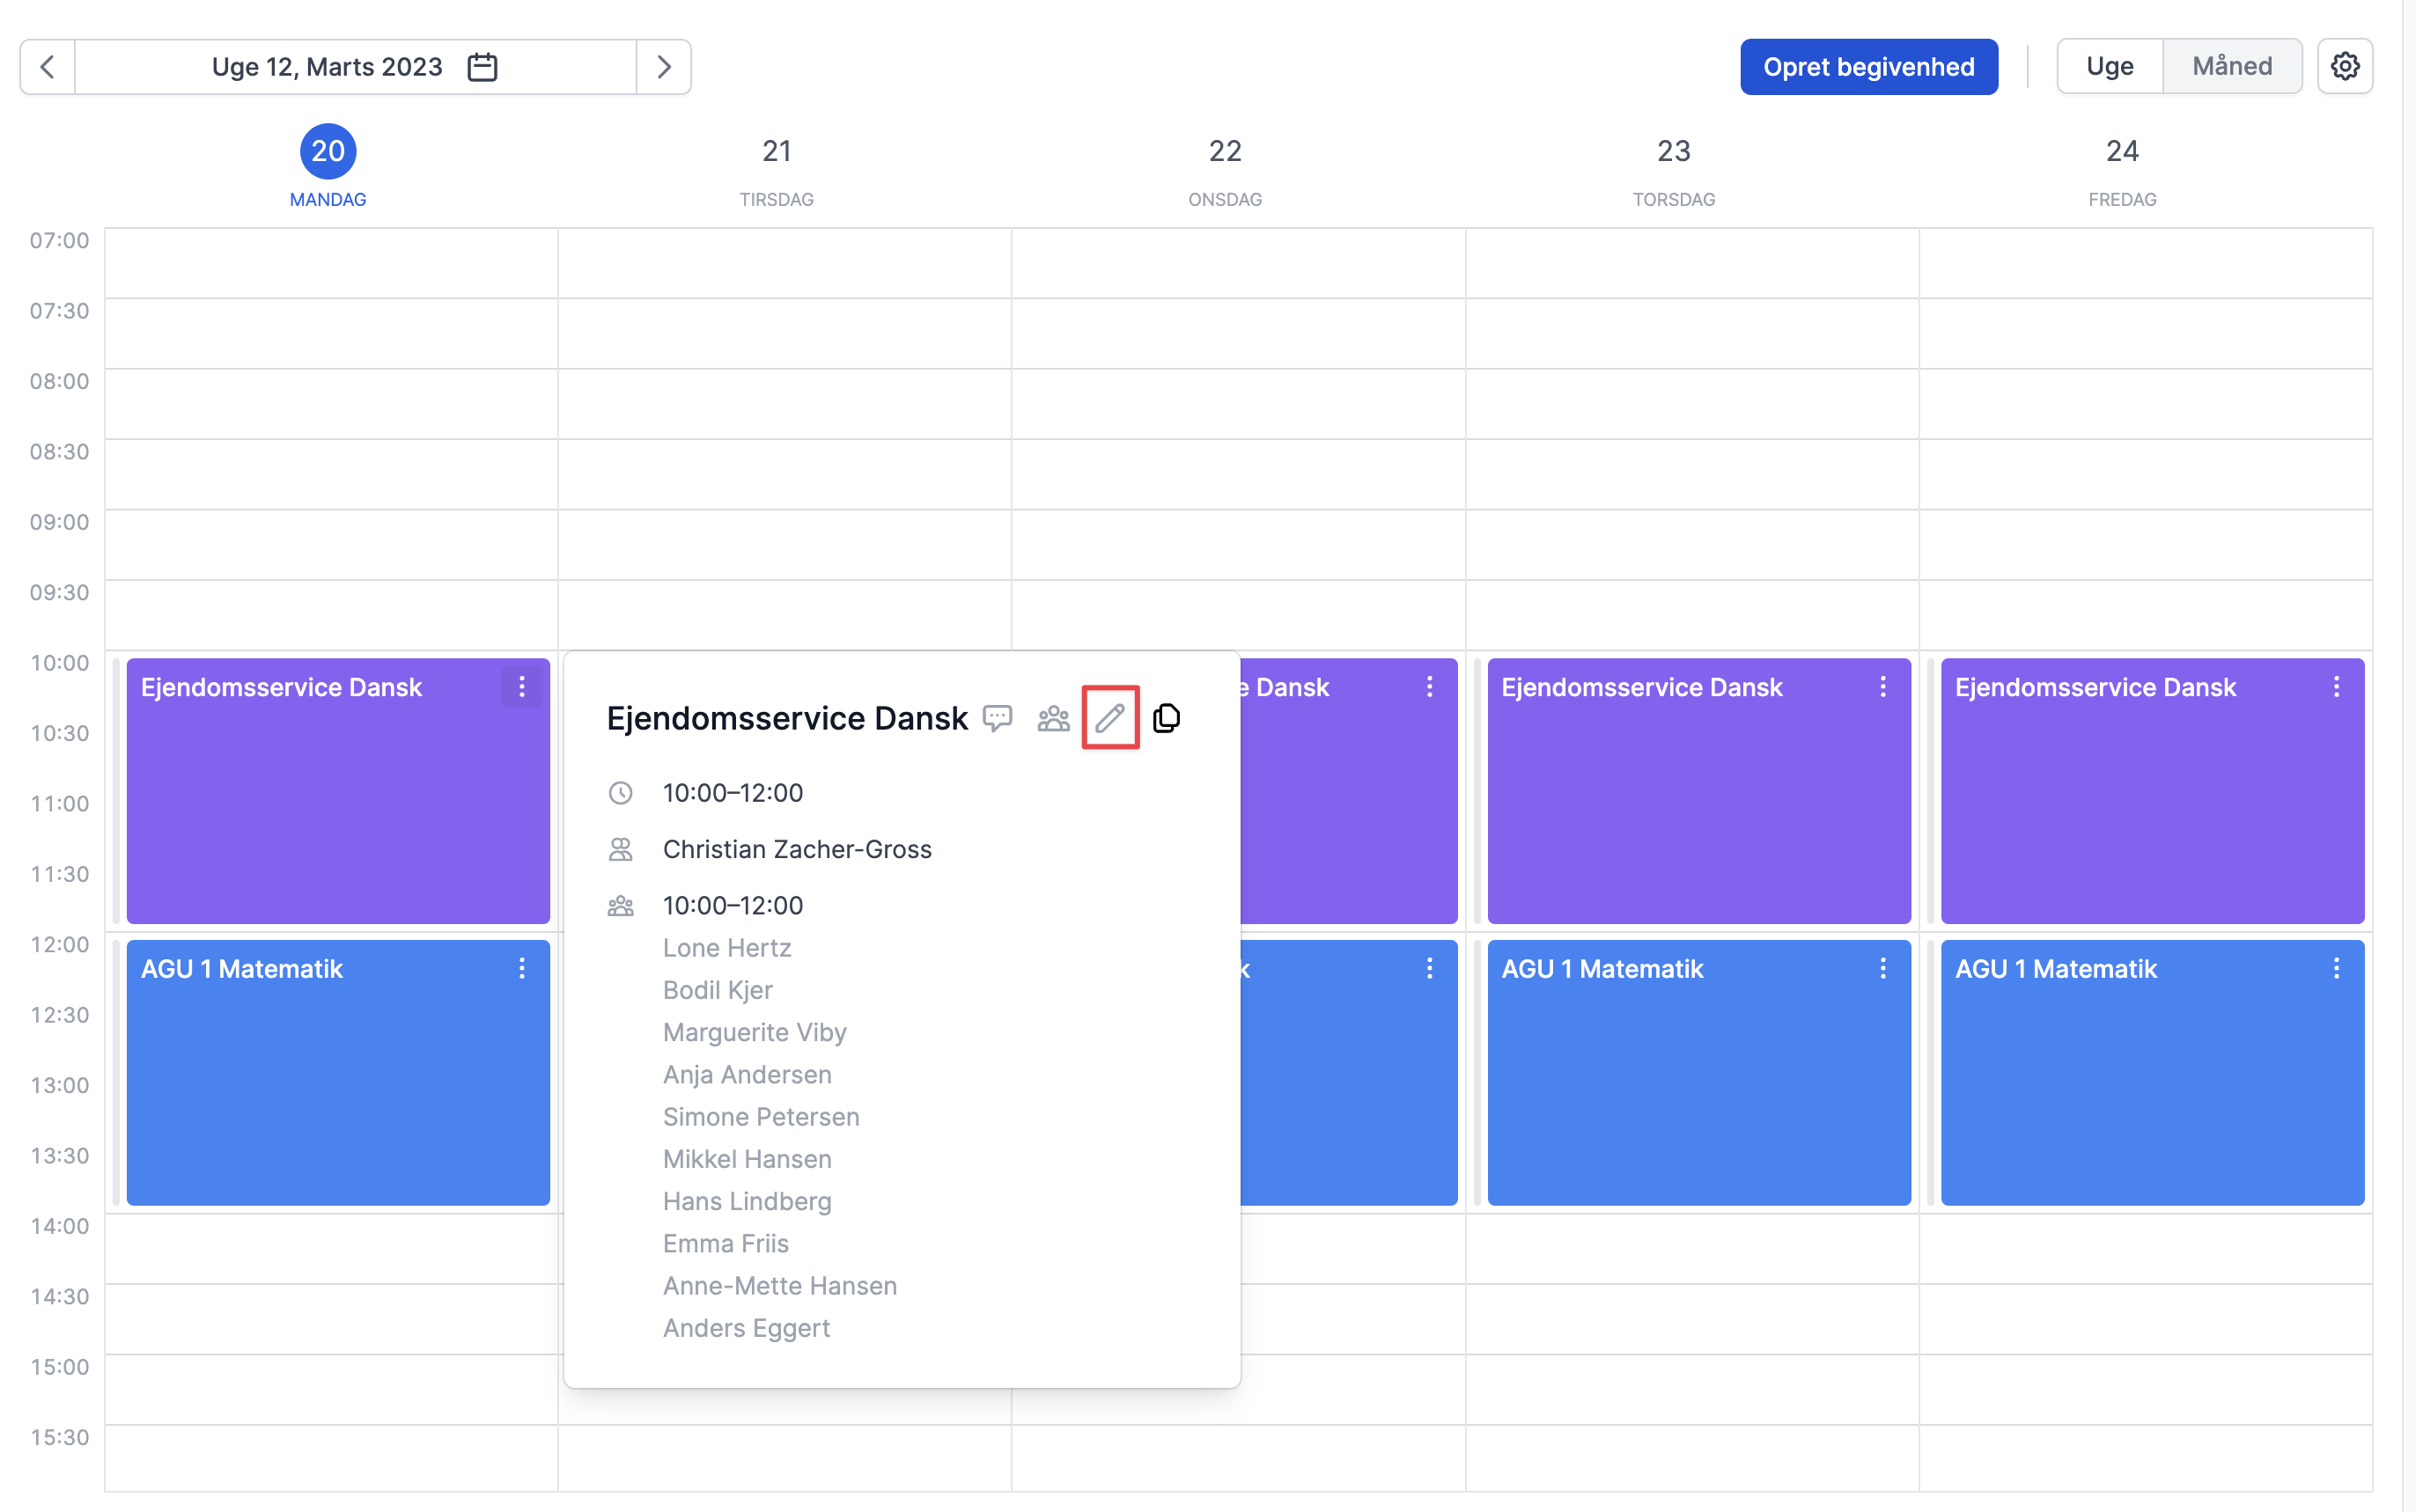Click participant Mikkel Hansen
This screenshot has width=2416, height=1512.
(748, 1159)
